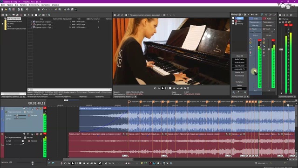Open the Правка menu
The width and height of the screenshot is (298, 168).
[x=10, y=5]
